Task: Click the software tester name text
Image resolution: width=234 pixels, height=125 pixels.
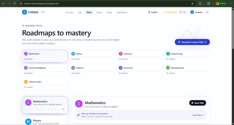Action: coord(35,82)
